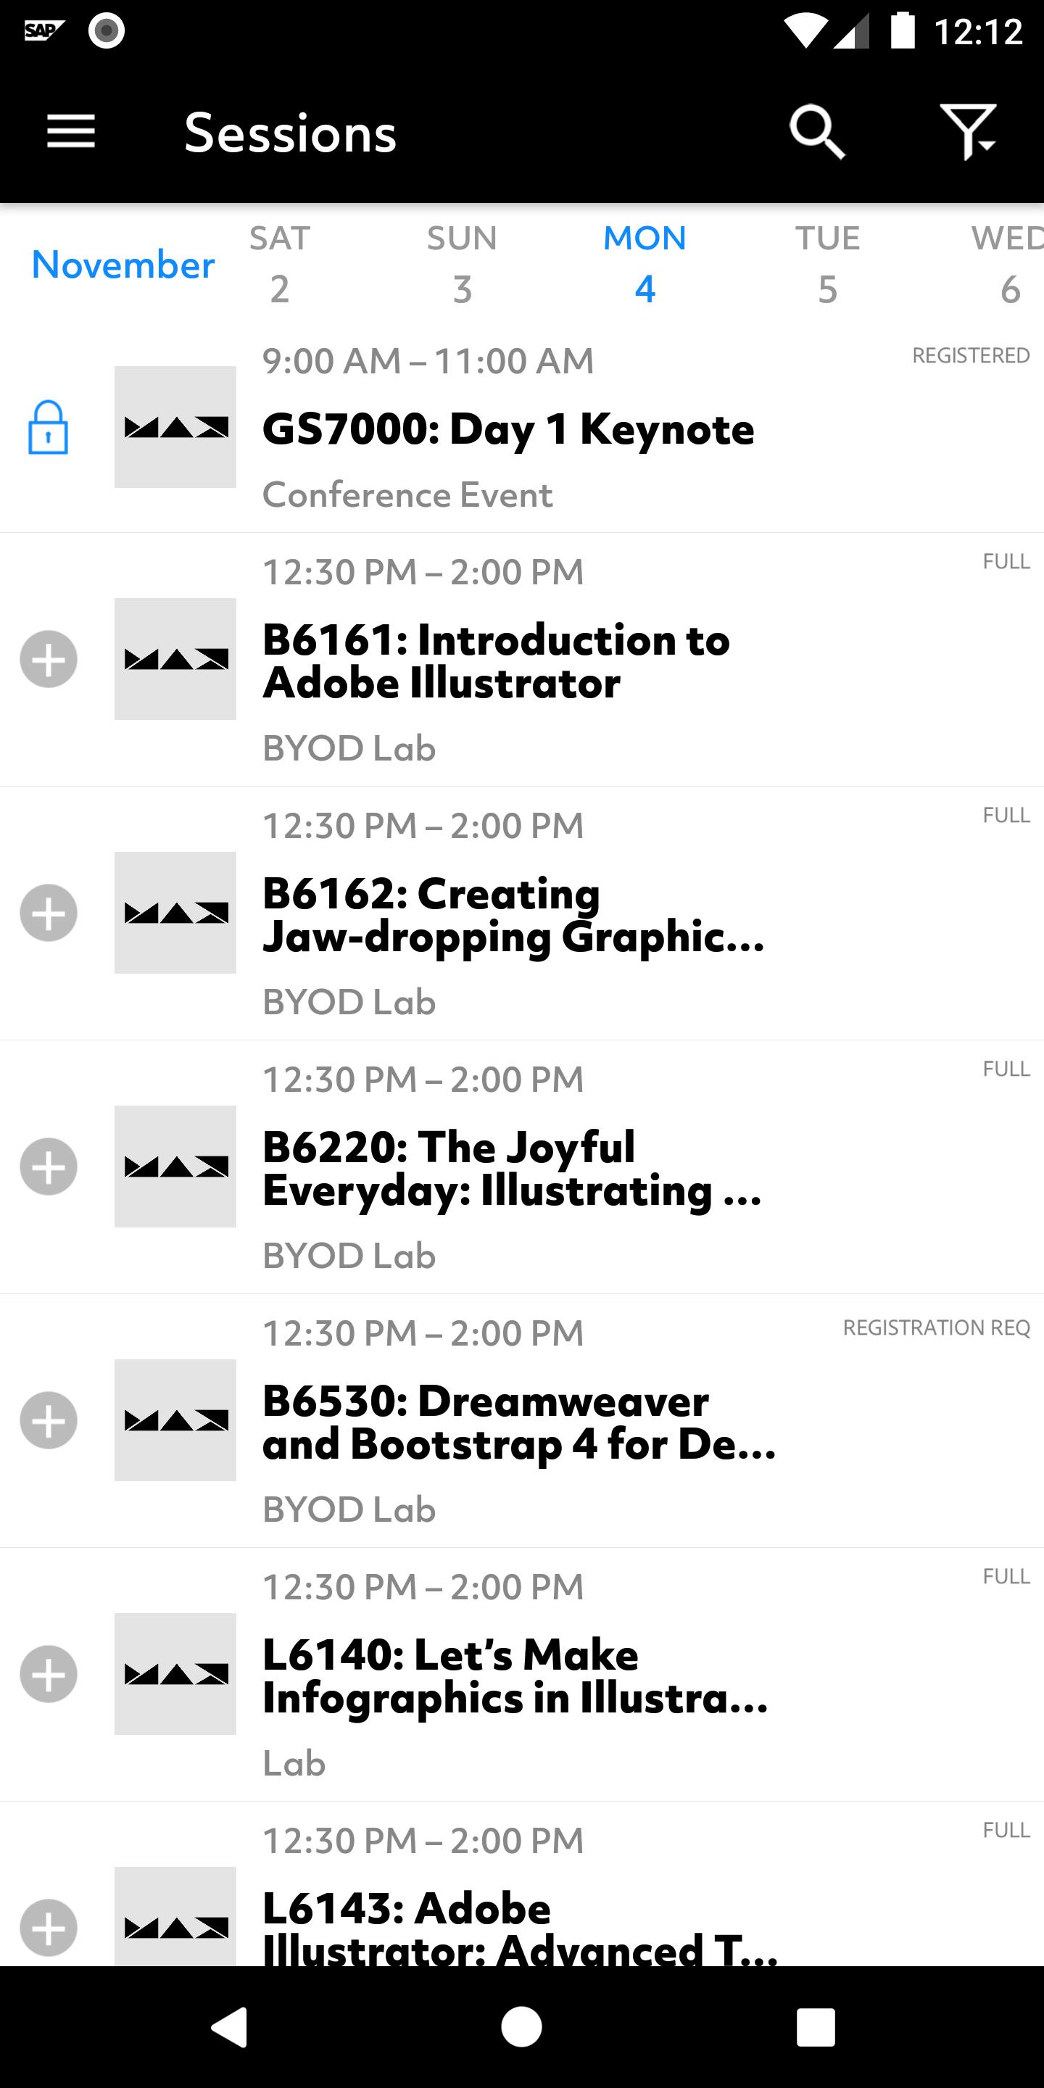Screen dimensions: 1044x2088
Task: Tap the lock icon beside Day 1 Keynote
Action: 49,427
